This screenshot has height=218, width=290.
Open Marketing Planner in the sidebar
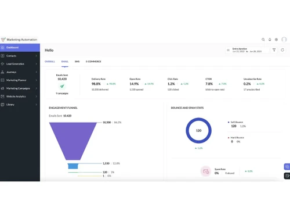(x=20, y=80)
